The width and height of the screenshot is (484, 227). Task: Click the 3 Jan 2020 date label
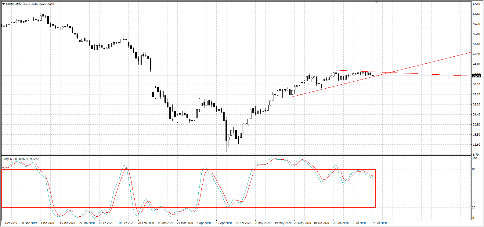pos(47,223)
